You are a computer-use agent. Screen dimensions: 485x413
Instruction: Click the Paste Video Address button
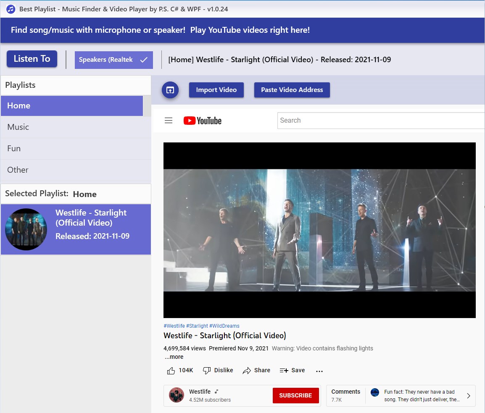tap(292, 90)
